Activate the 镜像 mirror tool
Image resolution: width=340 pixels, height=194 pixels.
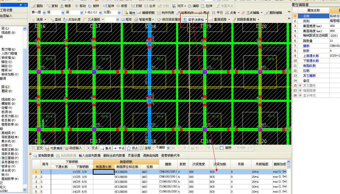click(x=66, y=6)
